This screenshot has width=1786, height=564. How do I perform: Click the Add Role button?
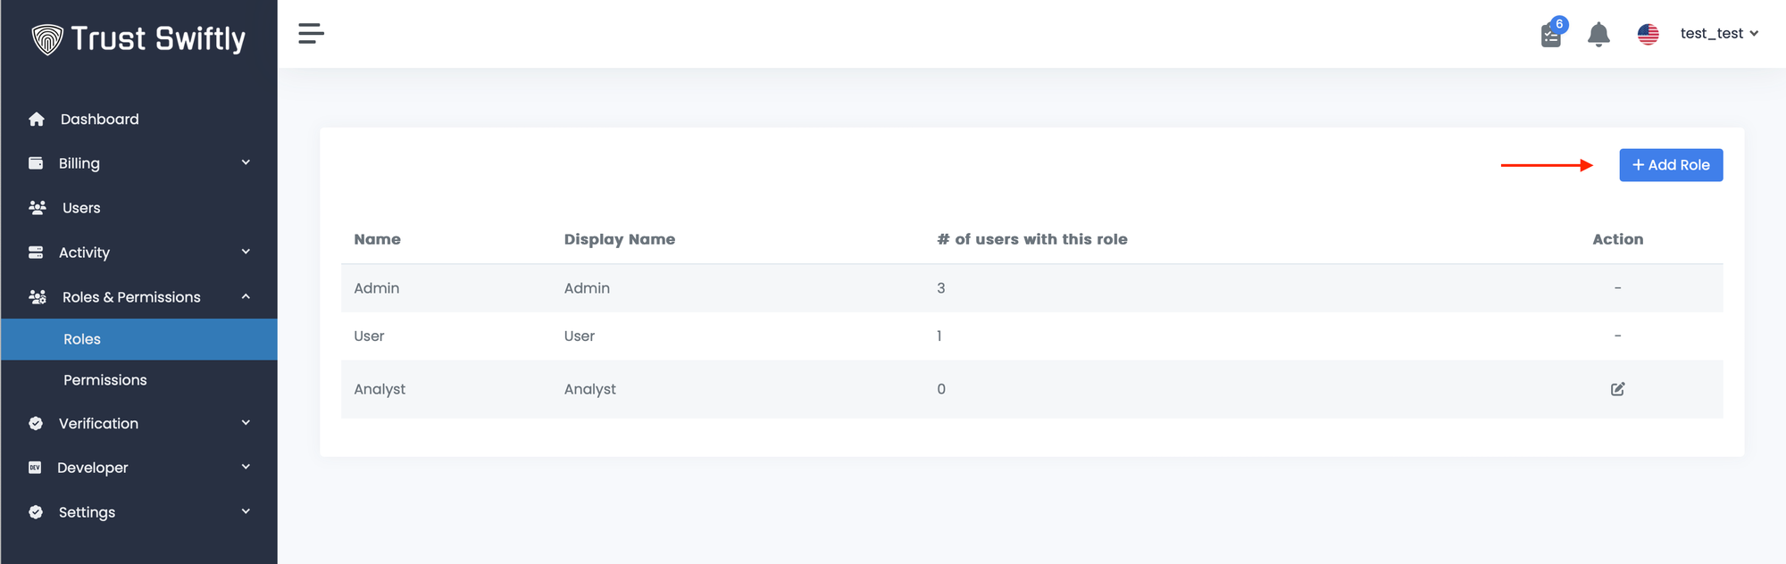pyautogui.click(x=1671, y=165)
